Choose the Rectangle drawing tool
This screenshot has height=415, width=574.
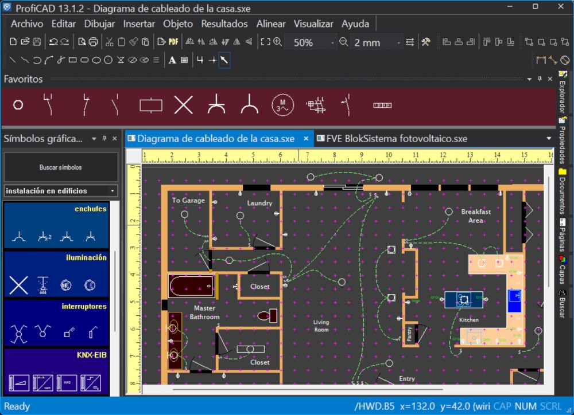tap(72, 60)
